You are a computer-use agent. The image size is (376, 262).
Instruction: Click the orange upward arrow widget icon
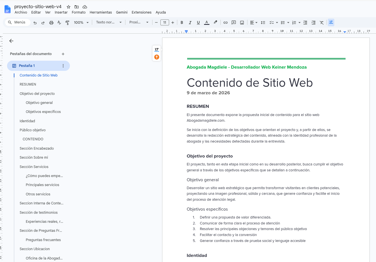[157, 57]
